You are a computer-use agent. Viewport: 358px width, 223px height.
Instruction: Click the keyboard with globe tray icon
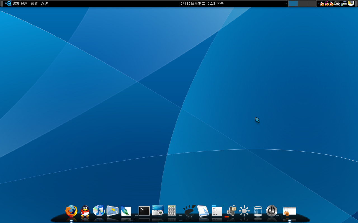pos(344,3)
